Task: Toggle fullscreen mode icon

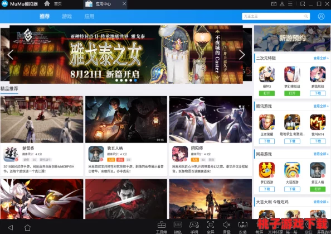Action: tap(211, 225)
